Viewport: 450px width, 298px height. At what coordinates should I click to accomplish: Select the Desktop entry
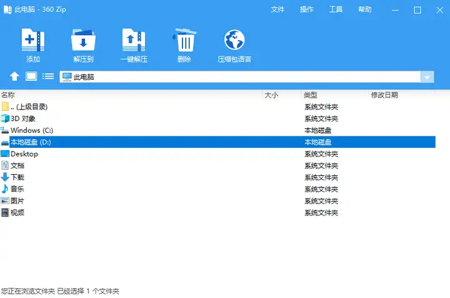[x=24, y=154]
